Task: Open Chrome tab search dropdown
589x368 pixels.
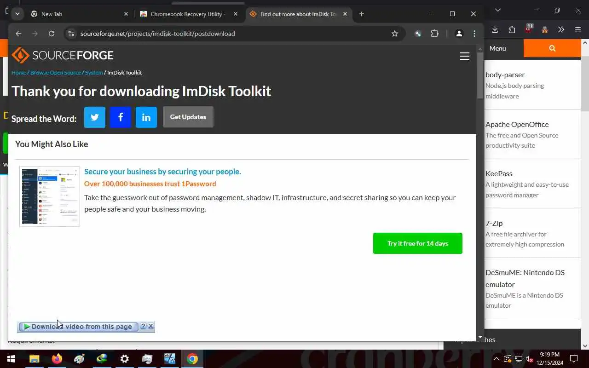Action: coord(17,14)
